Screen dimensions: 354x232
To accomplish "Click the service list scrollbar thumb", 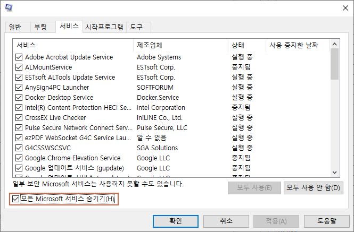I will [x=335, y=64].
